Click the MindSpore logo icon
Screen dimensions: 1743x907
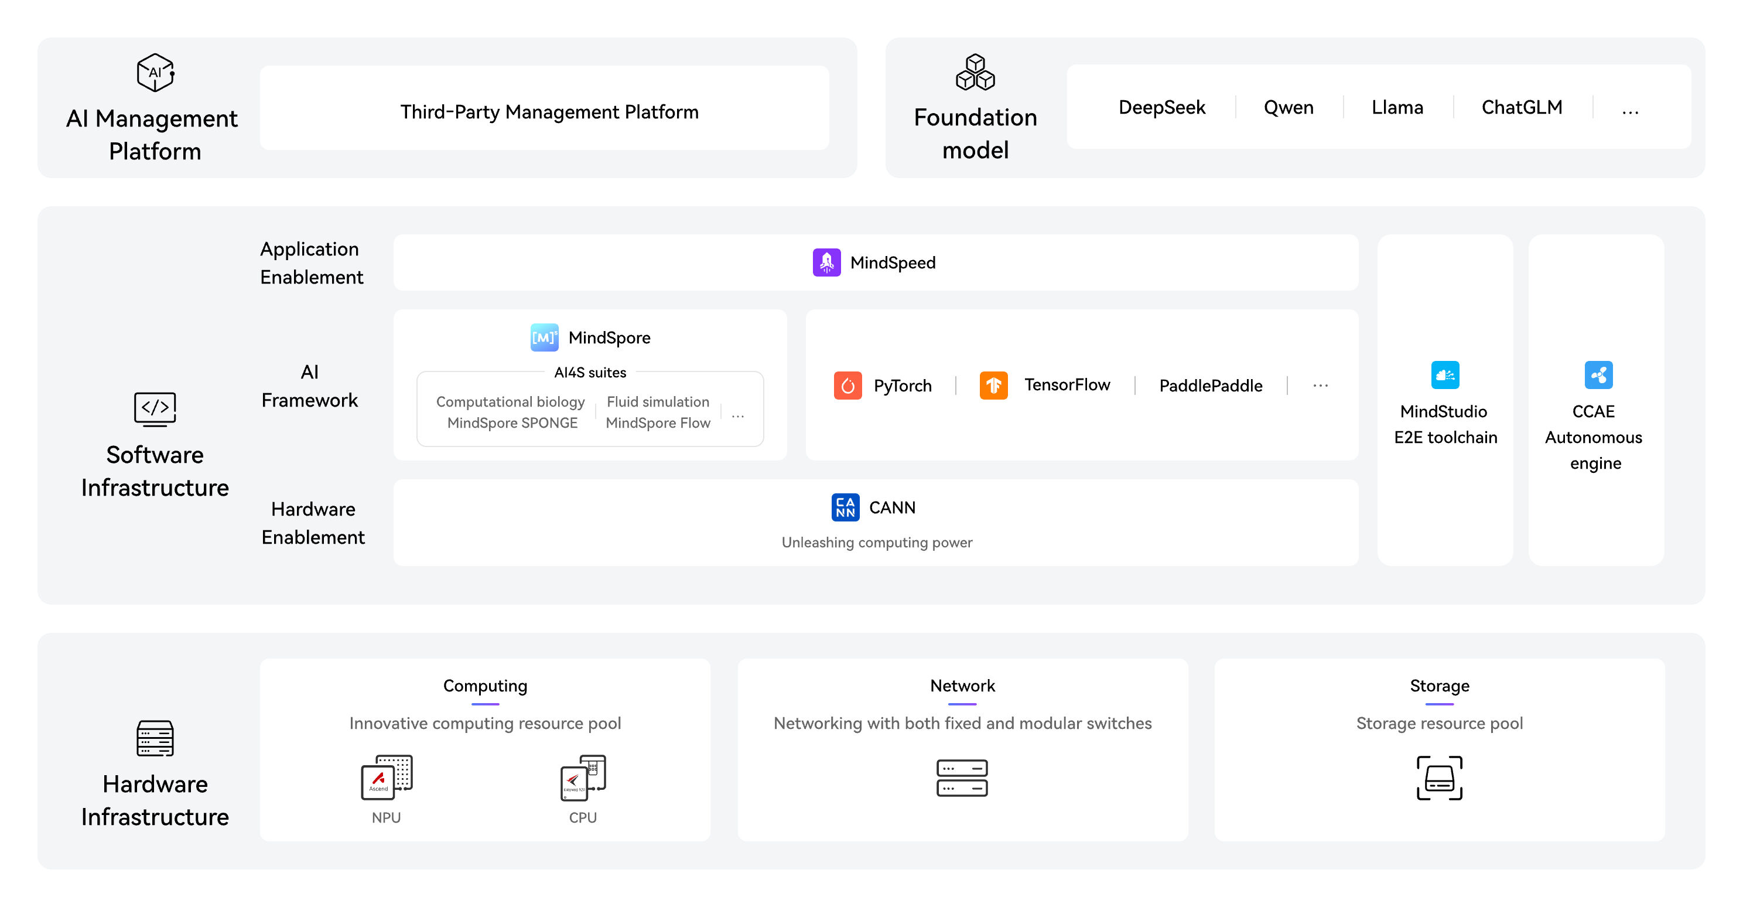pyautogui.click(x=544, y=337)
